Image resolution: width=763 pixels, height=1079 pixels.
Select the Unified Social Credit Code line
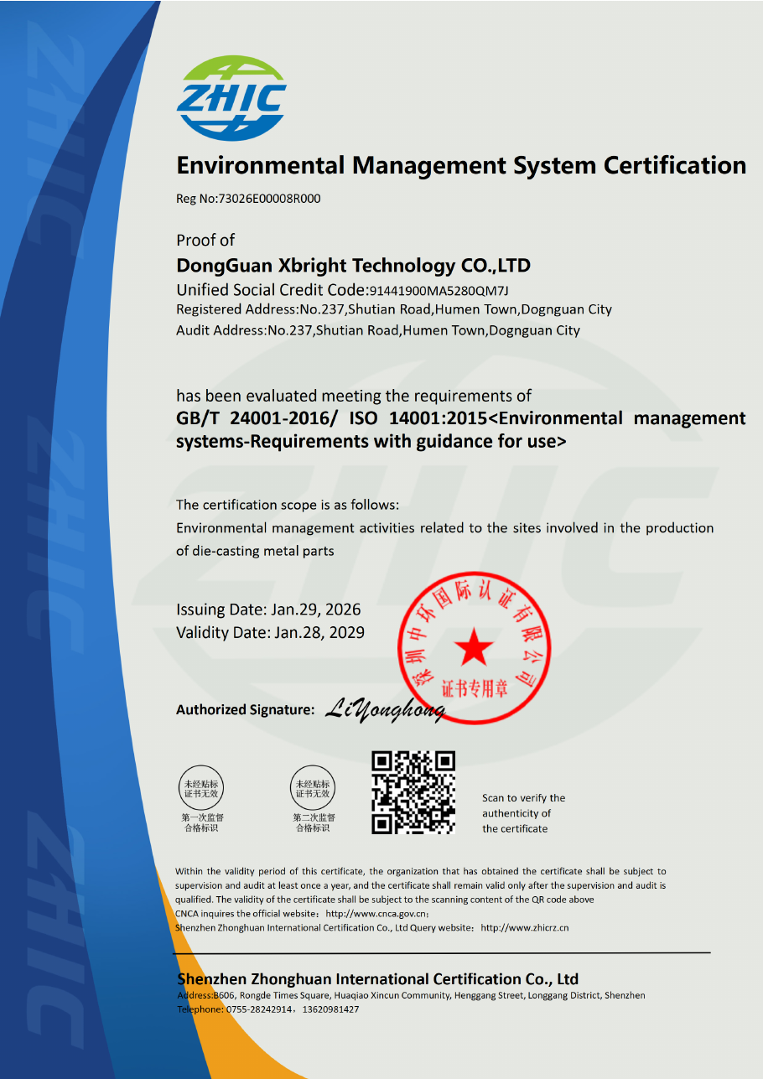pyautogui.click(x=342, y=290)
